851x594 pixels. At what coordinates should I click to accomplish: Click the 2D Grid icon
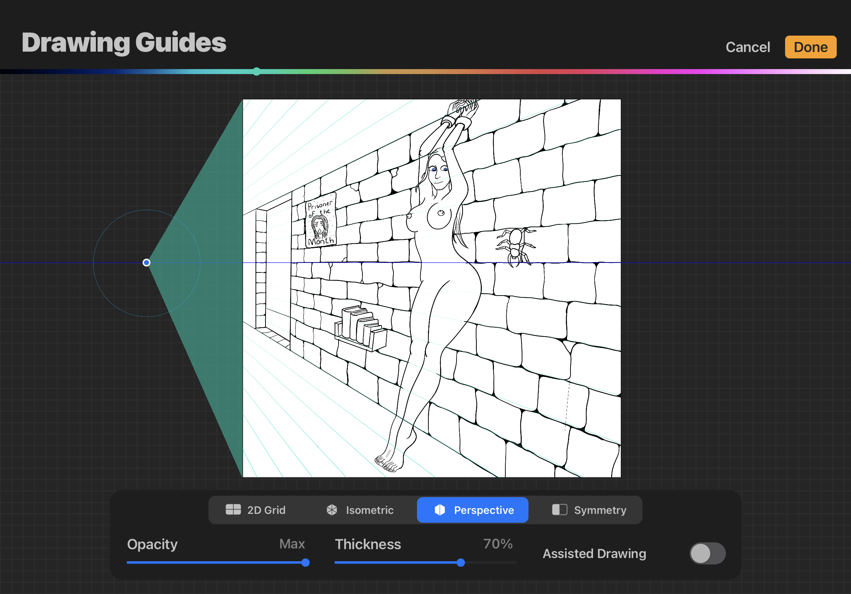(x=233, y=510)
